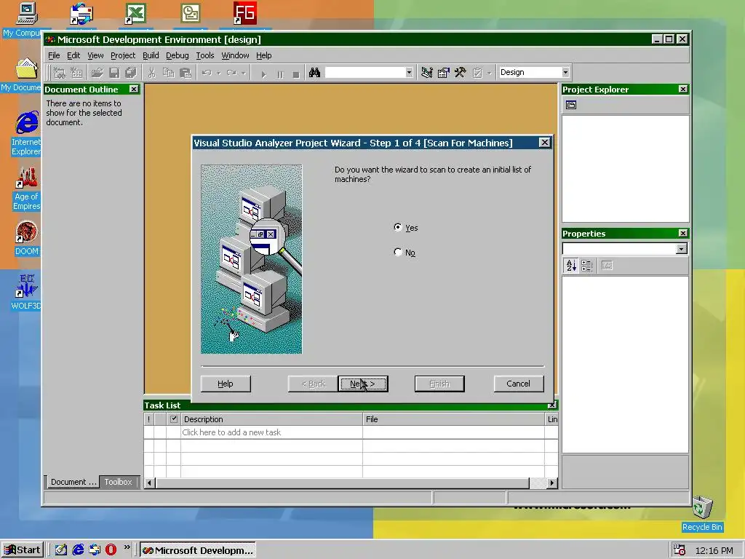
Task: Click the wizard Help button
Action: coord(226,384)
